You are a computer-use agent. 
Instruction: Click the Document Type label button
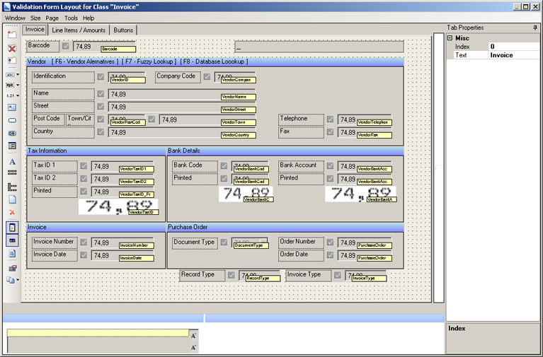[194, 242]
